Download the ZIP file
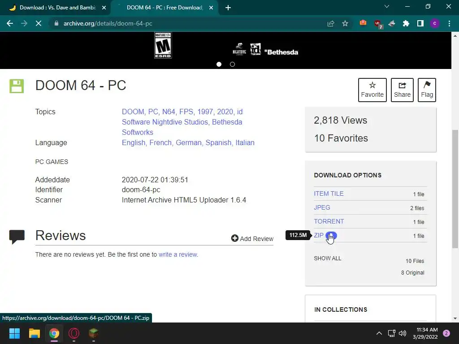 pos(319,235)
